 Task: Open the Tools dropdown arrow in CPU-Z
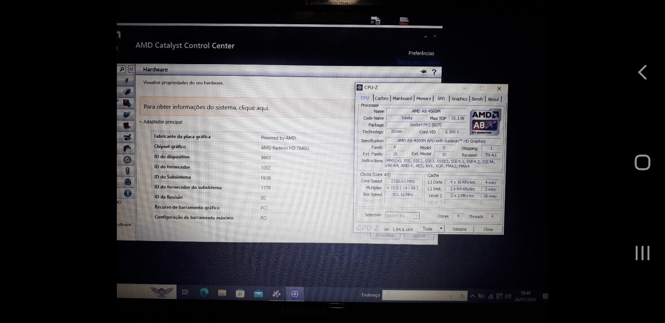tap(441, 229)
